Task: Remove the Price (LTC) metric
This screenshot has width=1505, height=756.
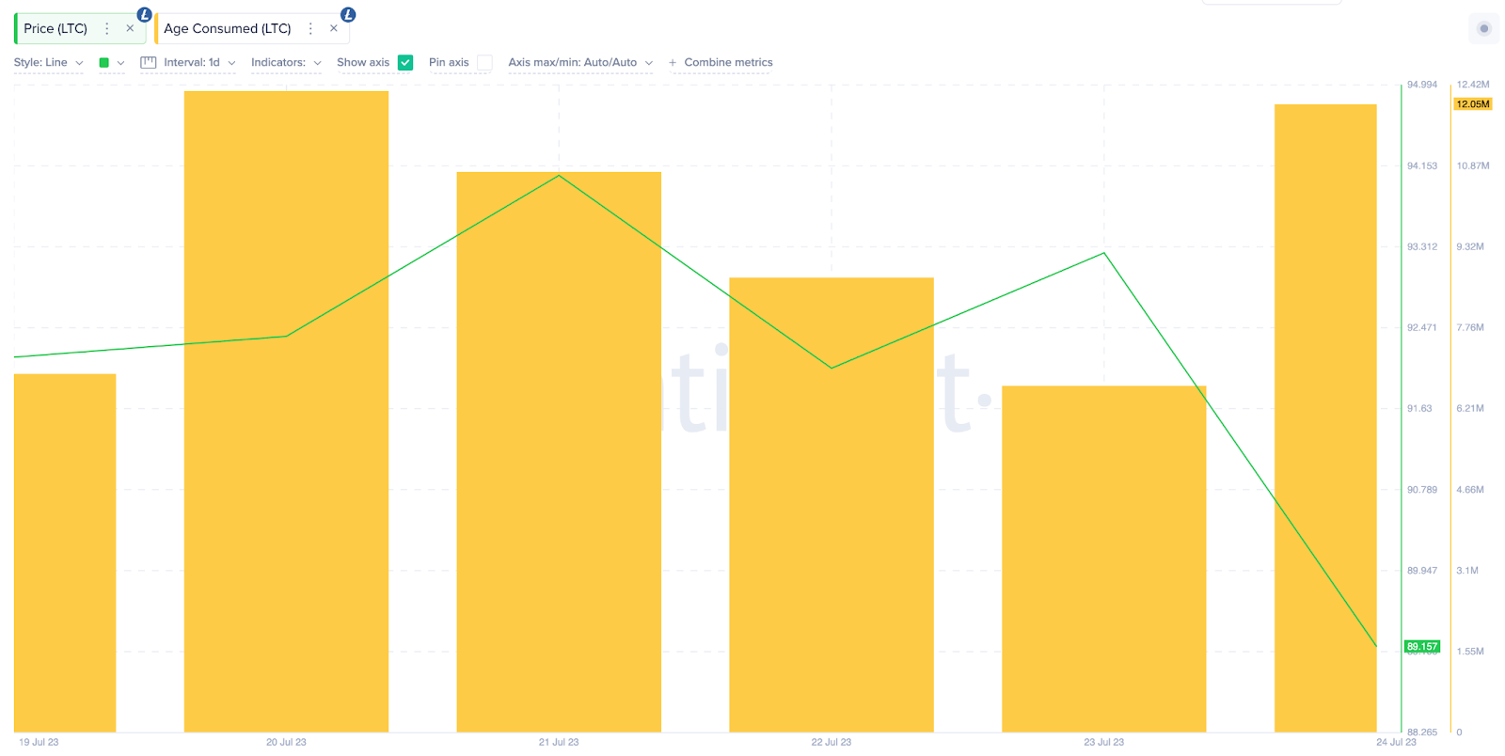Action: (130, 29)
